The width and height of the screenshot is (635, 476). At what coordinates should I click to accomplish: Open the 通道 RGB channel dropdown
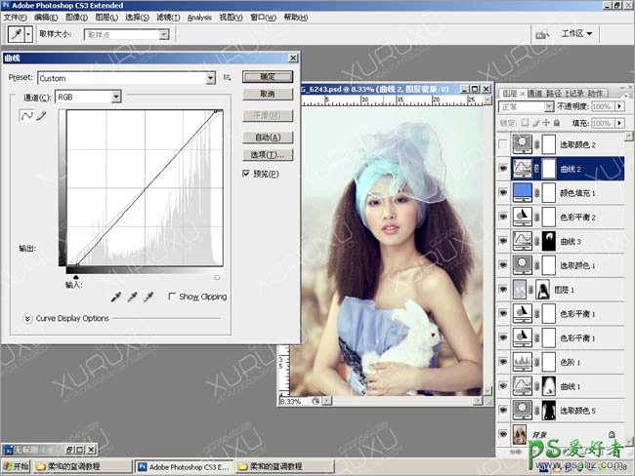tap(88, 97)
